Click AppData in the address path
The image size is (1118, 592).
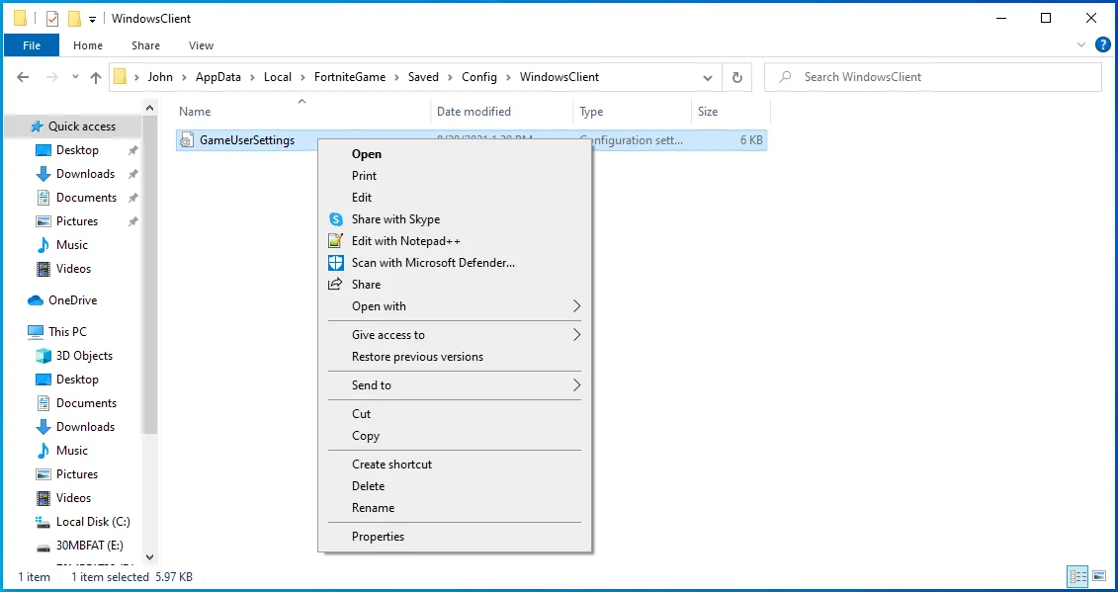tap(218, 77)
